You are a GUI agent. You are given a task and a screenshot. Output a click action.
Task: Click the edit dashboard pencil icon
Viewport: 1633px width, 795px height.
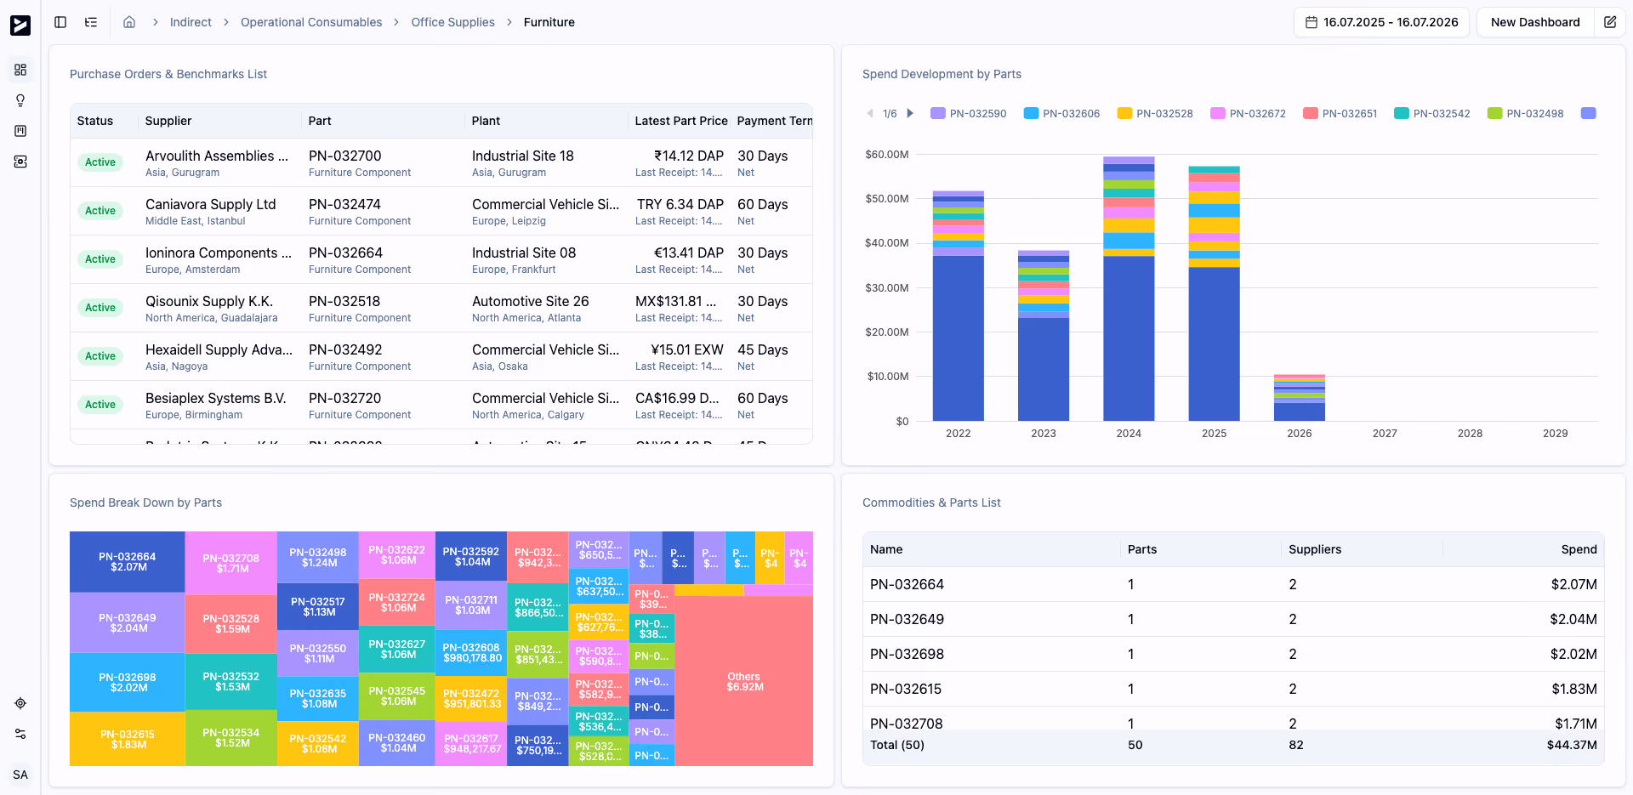pyautogui.click(x=1610, y=22)
